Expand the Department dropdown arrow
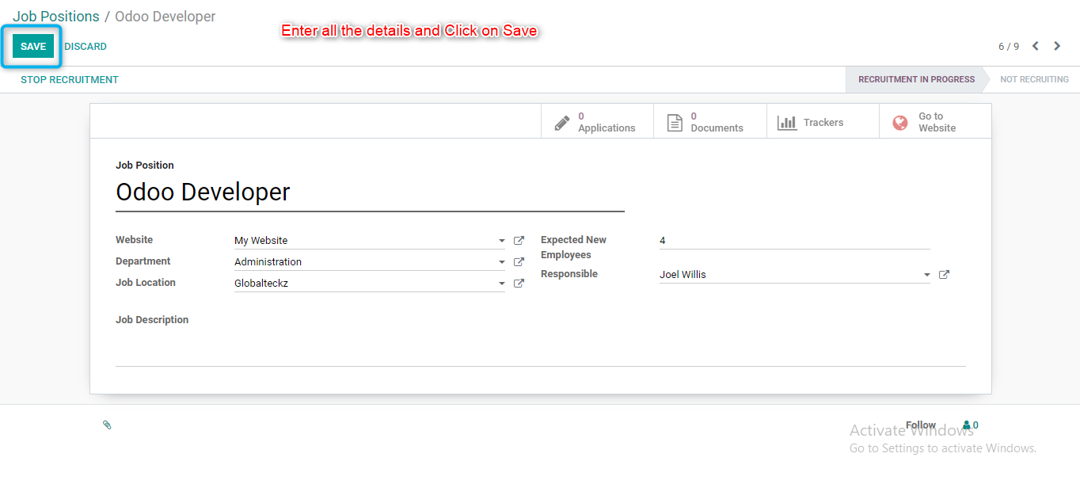The height and width of the screenshot is (480, 1080). click(x=501, y=262)
